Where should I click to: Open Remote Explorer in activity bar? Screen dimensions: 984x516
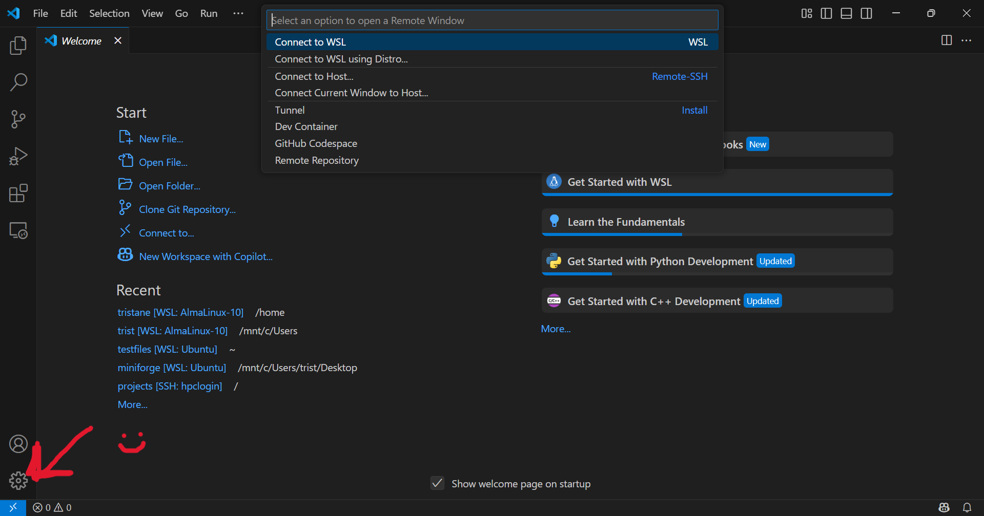pyautogui.click(x=18, y=230)
